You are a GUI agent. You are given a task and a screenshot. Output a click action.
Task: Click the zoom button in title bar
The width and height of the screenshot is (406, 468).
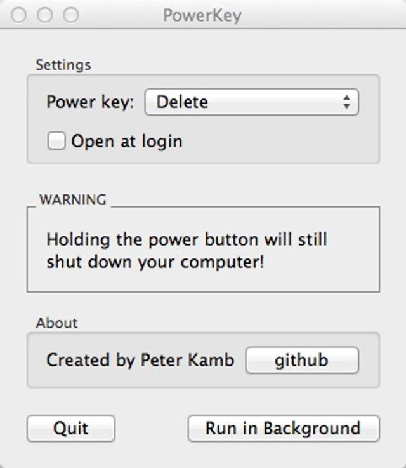(71, 15)
